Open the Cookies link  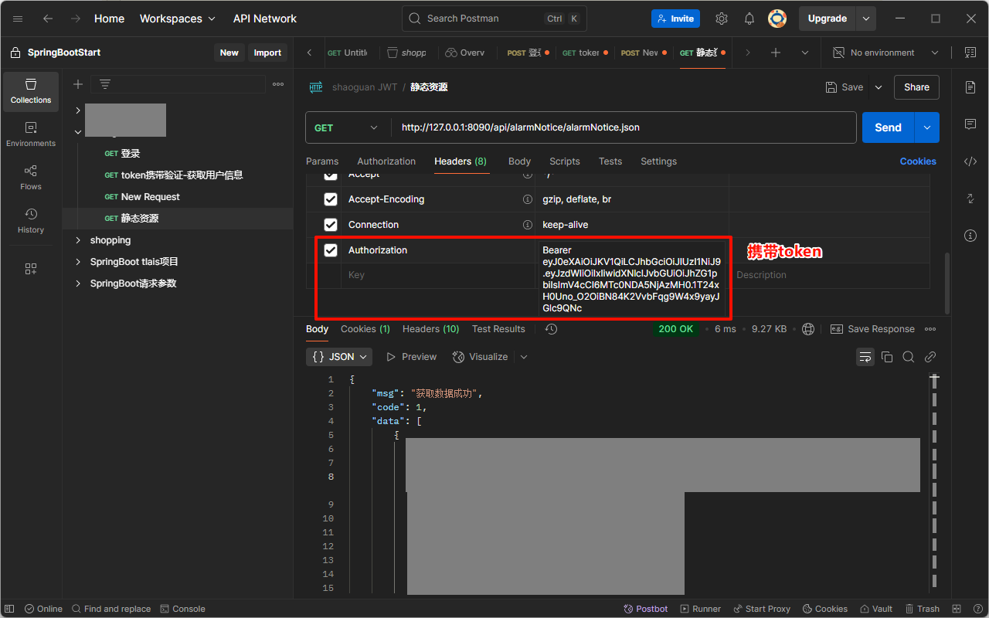[x=918, y=161]
